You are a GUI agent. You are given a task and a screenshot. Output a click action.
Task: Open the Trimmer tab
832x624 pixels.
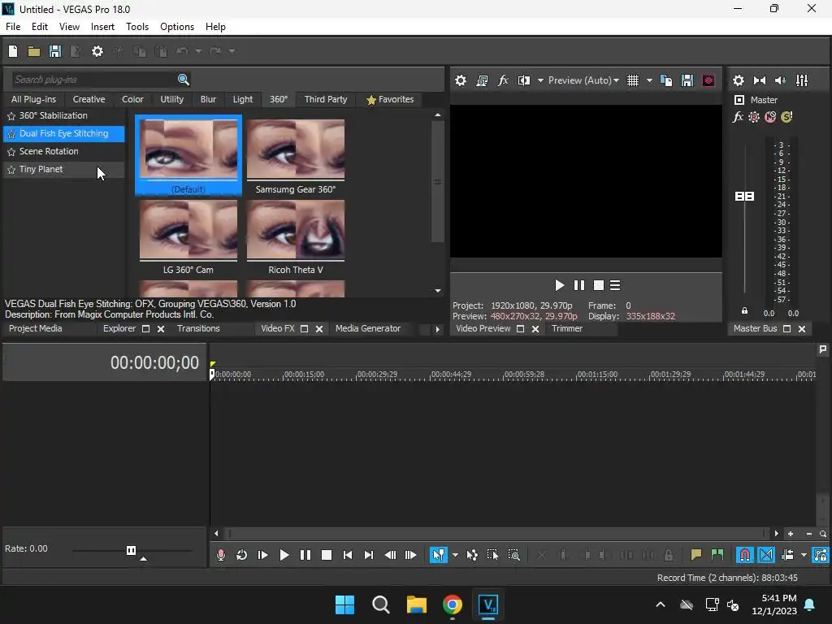click(566, 328)
